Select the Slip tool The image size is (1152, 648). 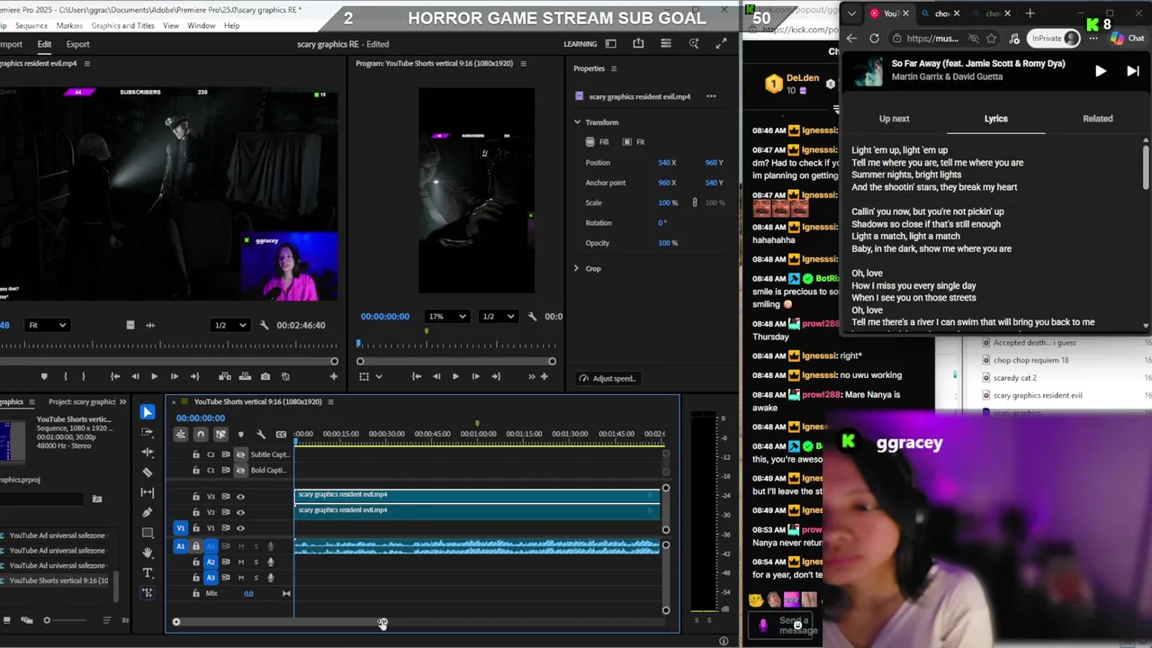(x=148, y=492)
